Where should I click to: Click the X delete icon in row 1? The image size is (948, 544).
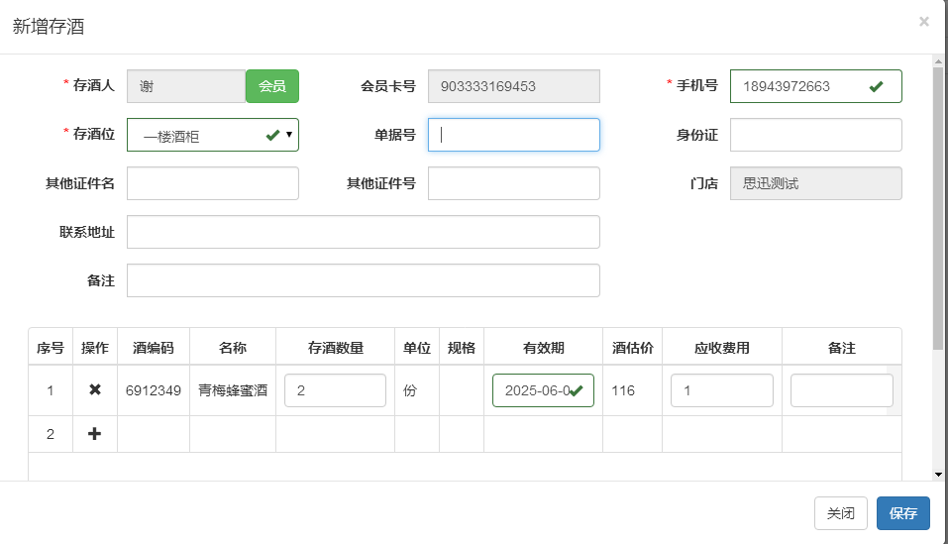tap(95, 390)
